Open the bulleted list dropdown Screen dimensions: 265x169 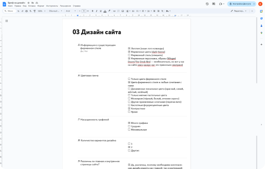[144, 11]
